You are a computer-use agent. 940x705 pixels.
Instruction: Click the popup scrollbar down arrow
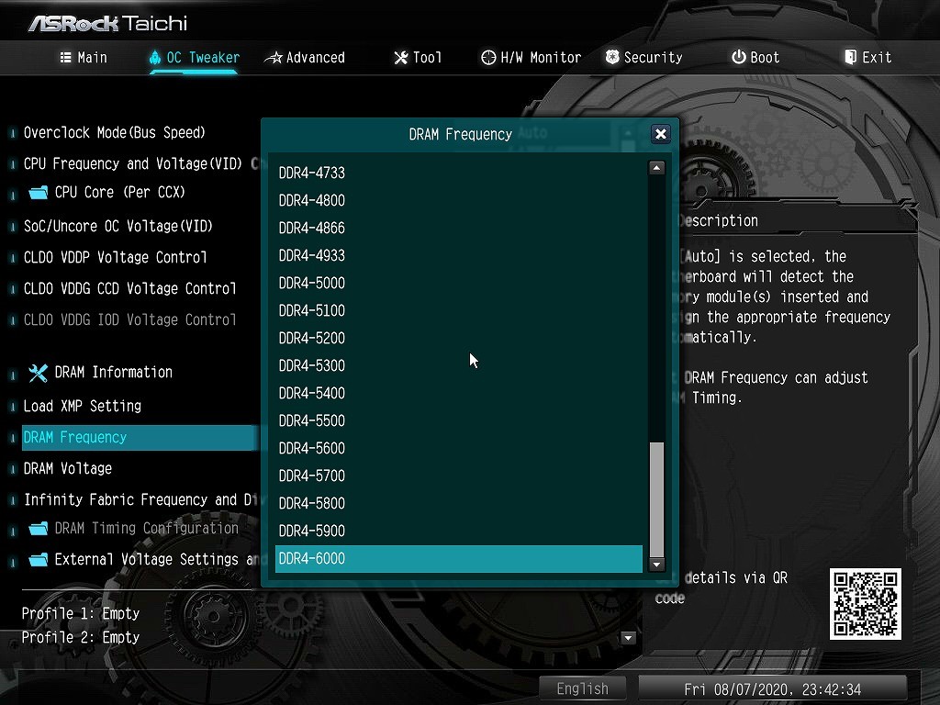(x=656, y=565)
